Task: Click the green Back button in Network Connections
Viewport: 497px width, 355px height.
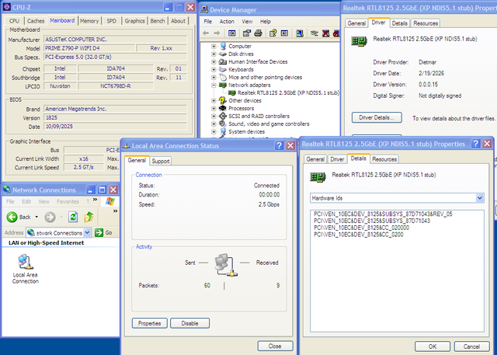Action: (12, 218)
